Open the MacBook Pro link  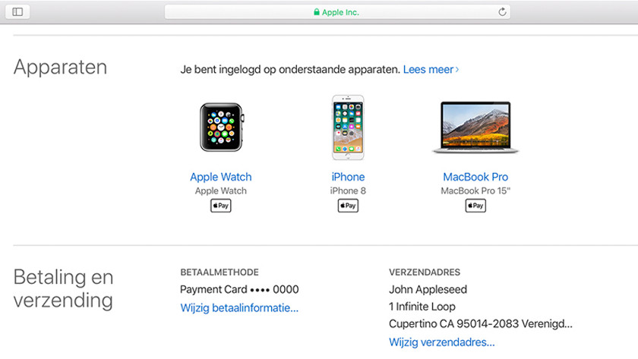475,177
